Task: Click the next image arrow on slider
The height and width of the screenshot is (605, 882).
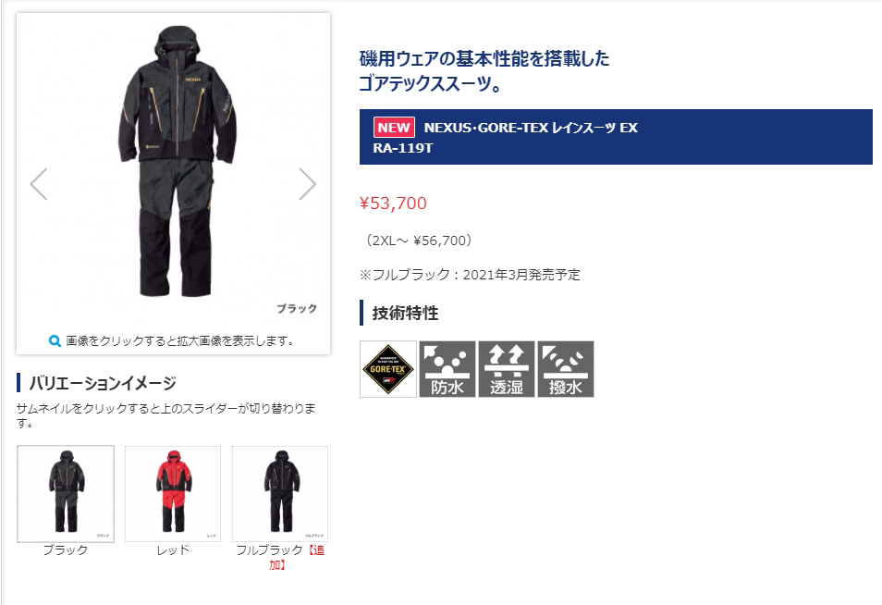Action: click(x=307, y=184)
